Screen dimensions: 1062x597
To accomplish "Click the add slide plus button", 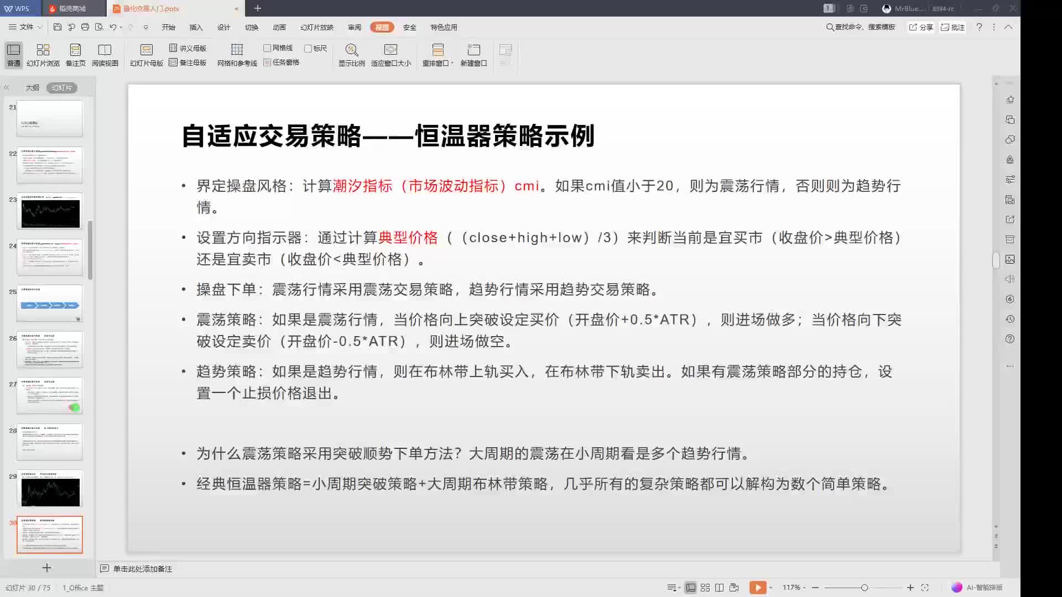I will [x=47, y=568].
